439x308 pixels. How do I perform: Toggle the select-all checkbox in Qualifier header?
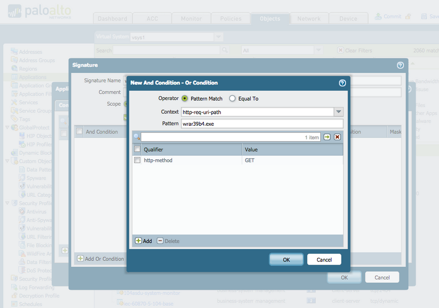[137, 149]
